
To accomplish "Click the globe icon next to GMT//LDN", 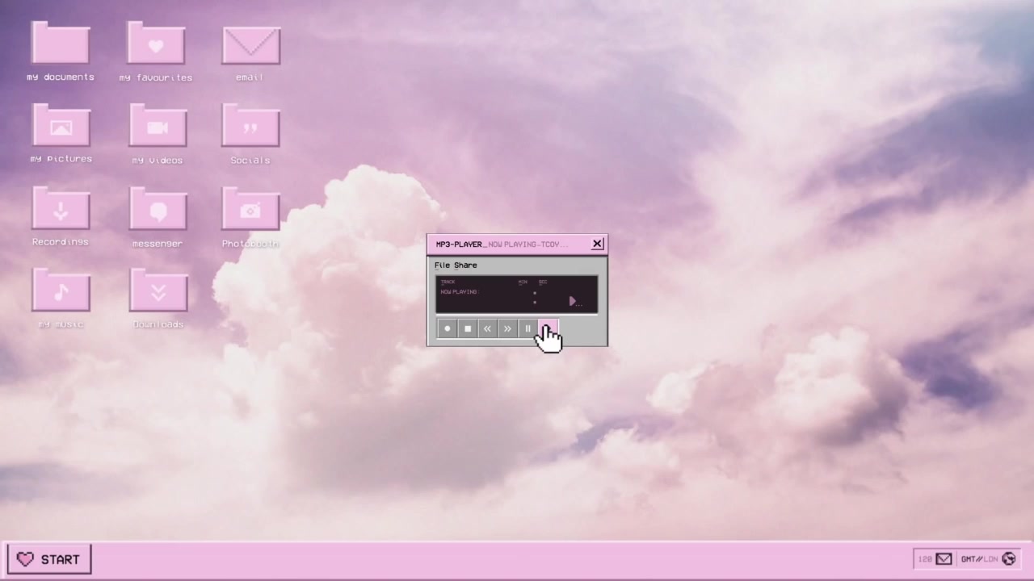I will [1008, 558].
